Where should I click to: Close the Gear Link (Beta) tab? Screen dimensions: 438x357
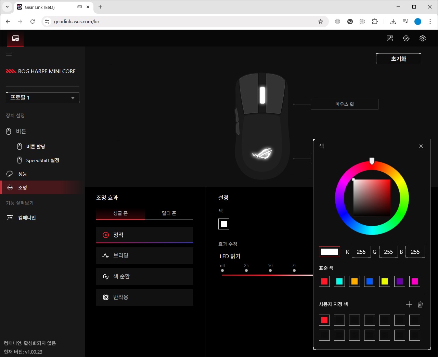point(88,7)
